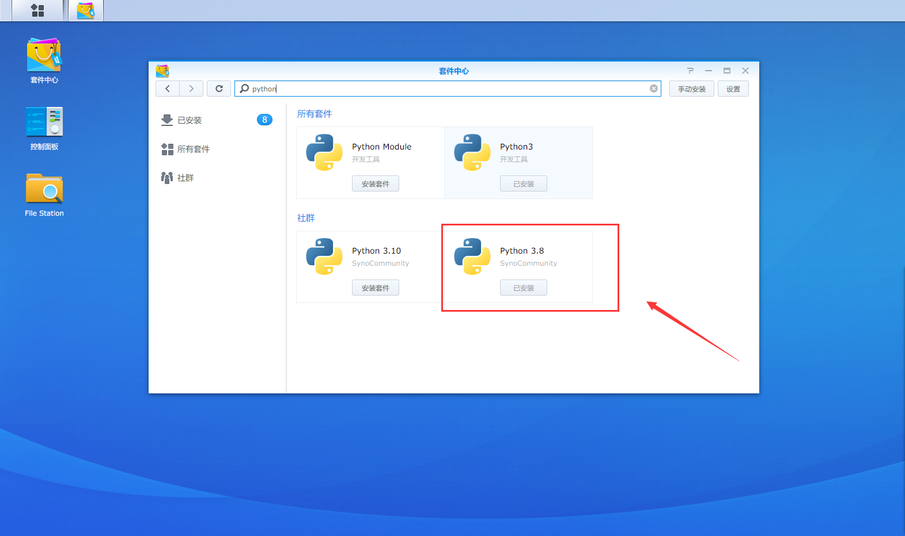The image size is (905, 536).
Task: Clear the search box text
Action: (654, 89)
